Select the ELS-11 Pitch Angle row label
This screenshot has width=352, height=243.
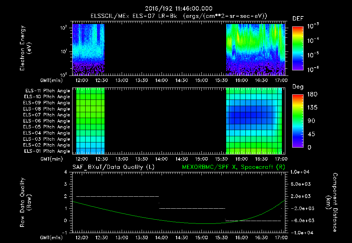[47, 91]
